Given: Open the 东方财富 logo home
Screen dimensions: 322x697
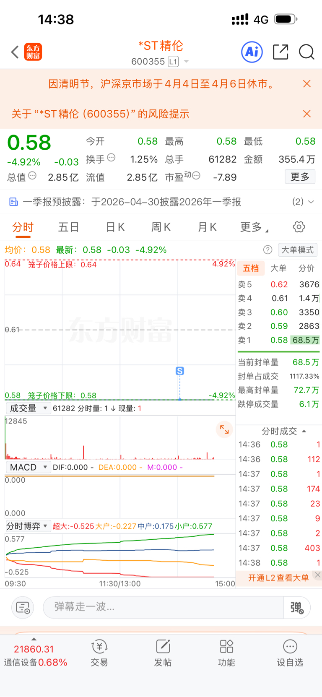Looking at the screenshot, I should pyautogui.click(x=33, y=52).
